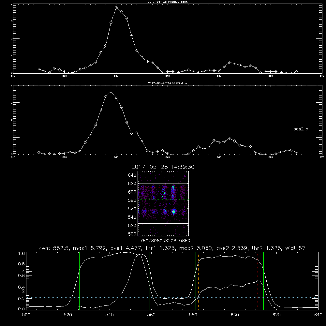
Task: Click the green vertical line near 614
Action: click(263, 281)
